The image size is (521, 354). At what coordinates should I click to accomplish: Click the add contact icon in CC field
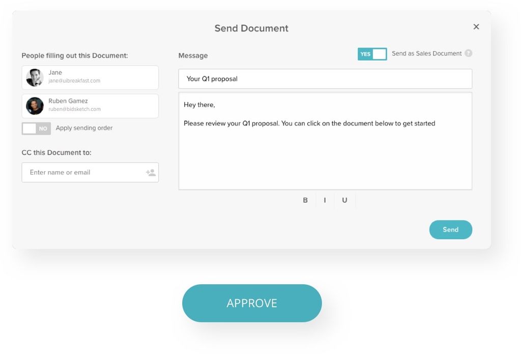tap(150, 172)
